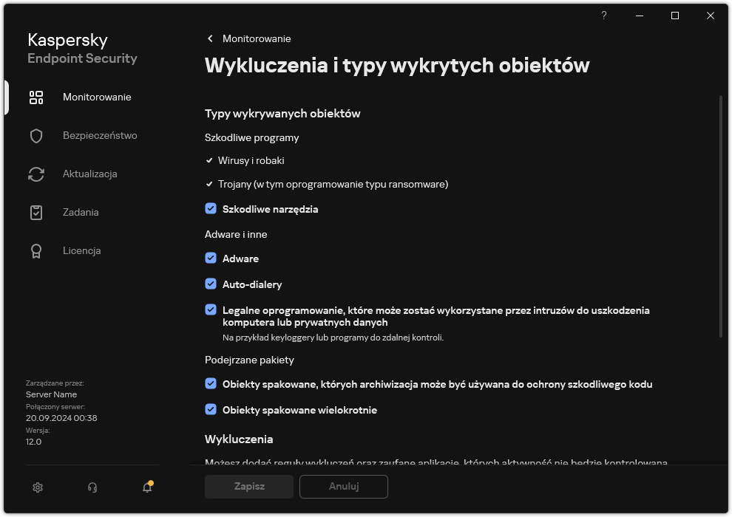Disable the Szkodliwe narzędzia checkbox
Screen dimensions: 732x517
210,209
